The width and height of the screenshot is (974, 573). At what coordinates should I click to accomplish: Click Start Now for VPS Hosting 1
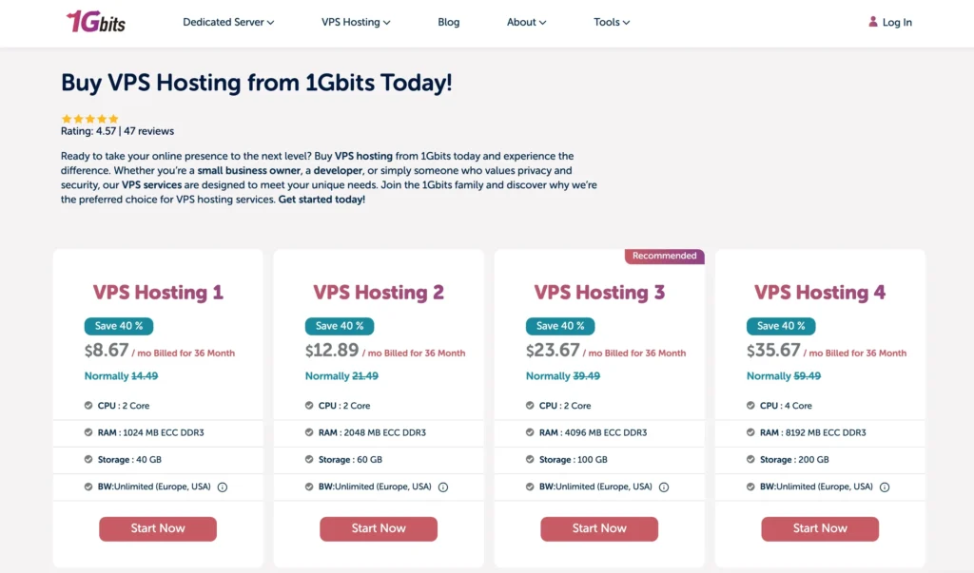(158, 528)
